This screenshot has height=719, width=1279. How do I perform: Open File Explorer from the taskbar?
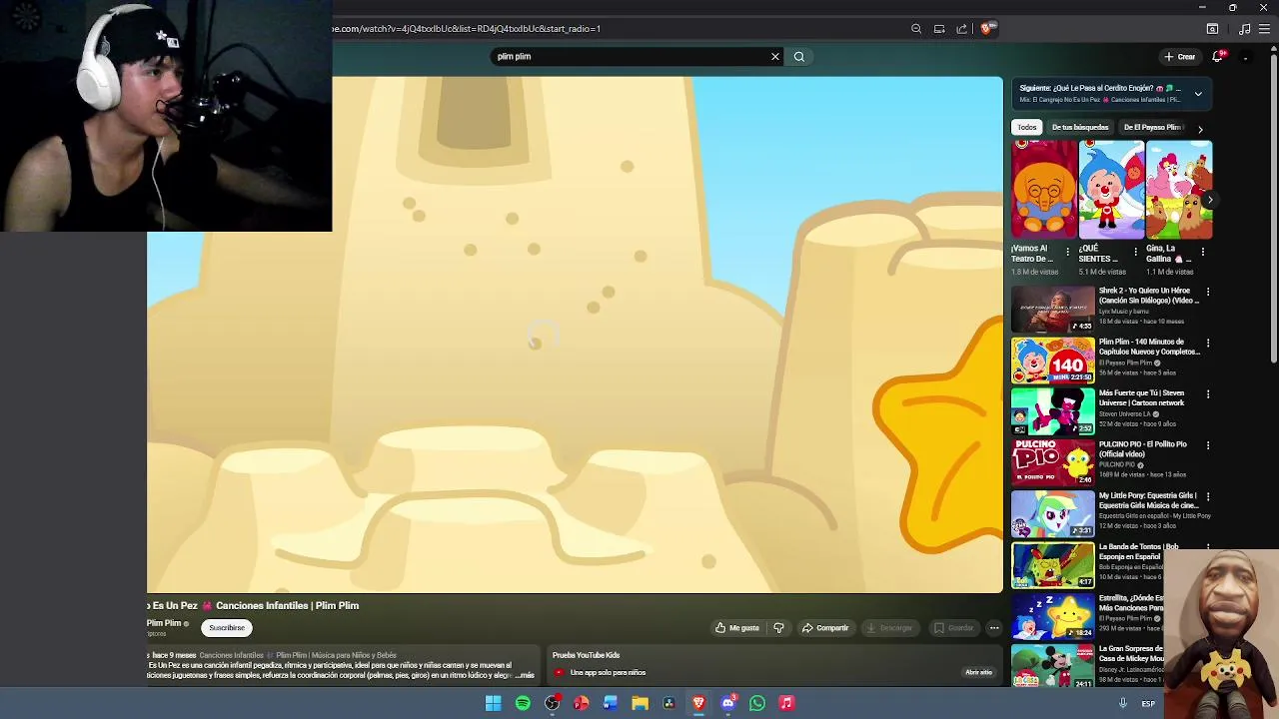(639, 703)
